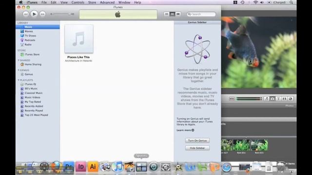The width and height of the screenshot is (312, 175).
Task: Click the iMovie audio level meter
Action: click(249, 99)
